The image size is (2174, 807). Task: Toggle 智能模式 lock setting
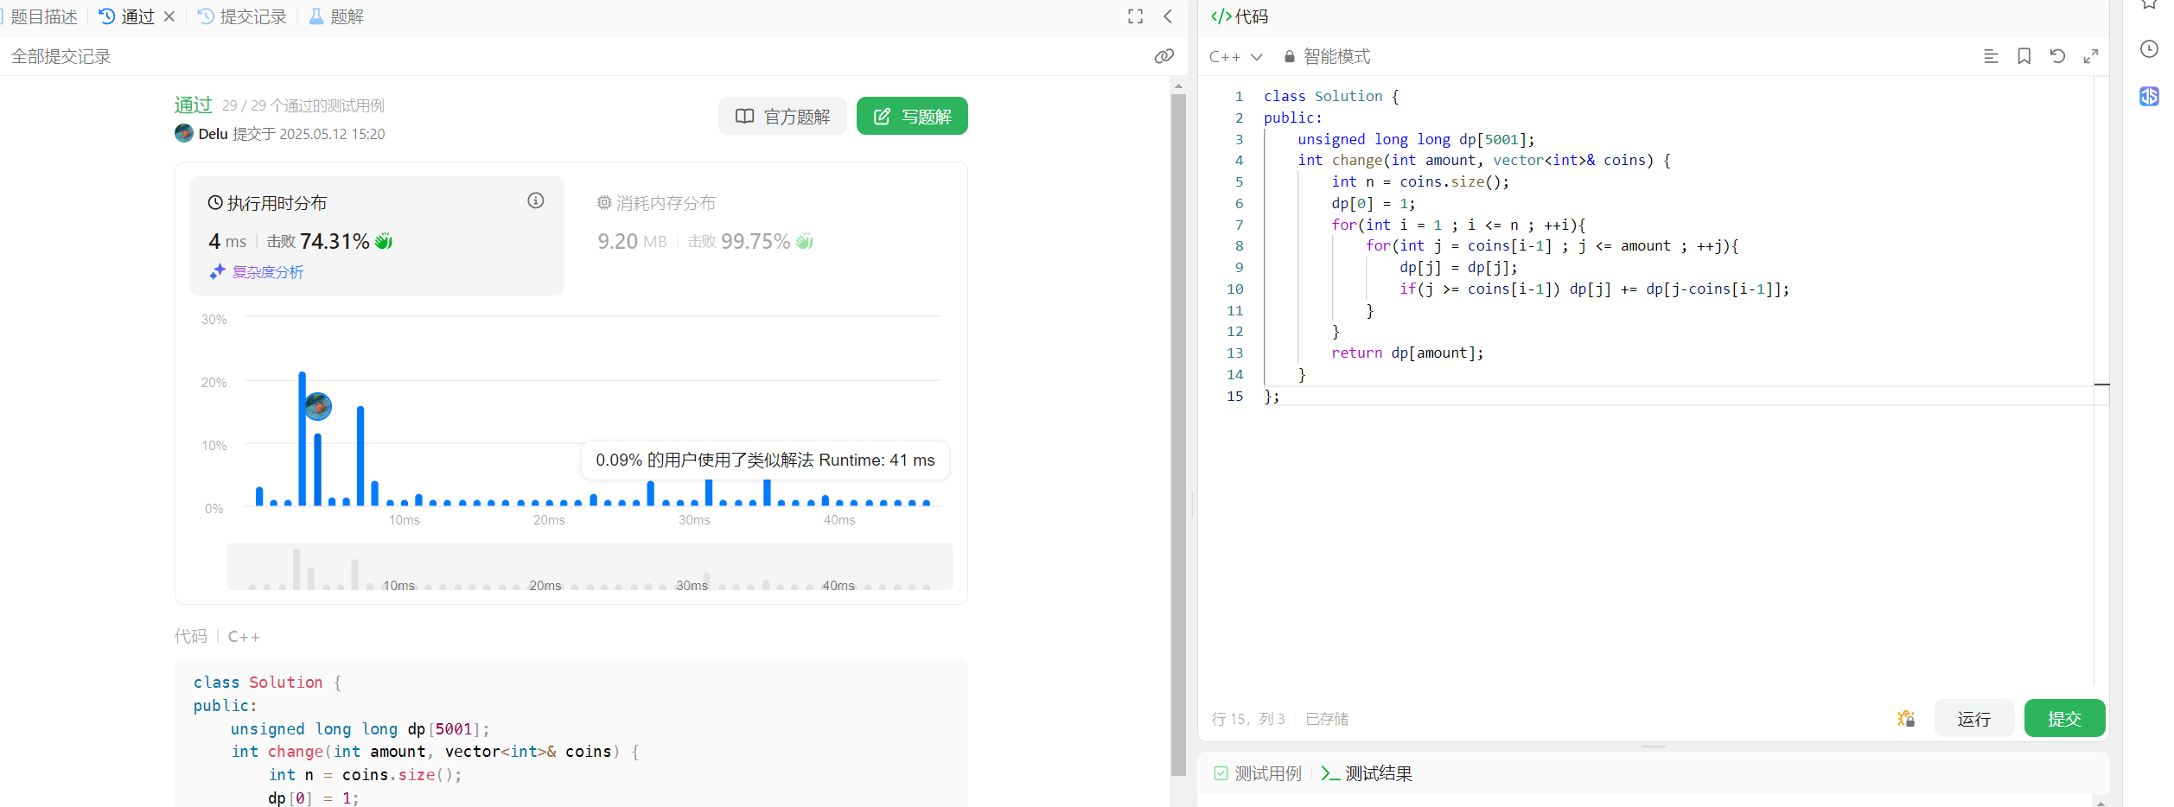click(x=1327, y=56)
